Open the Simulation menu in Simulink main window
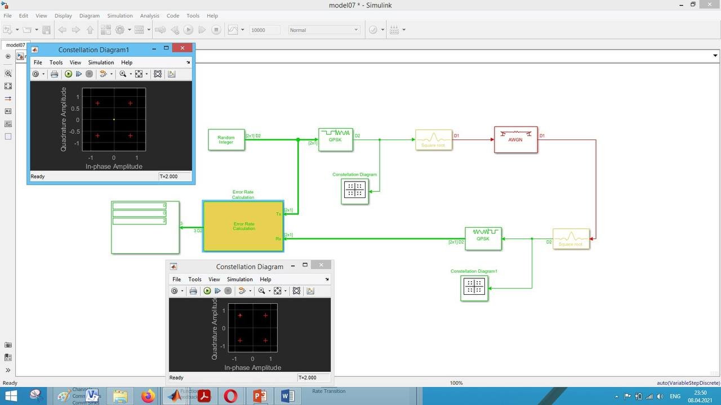 tap(119, 16)
